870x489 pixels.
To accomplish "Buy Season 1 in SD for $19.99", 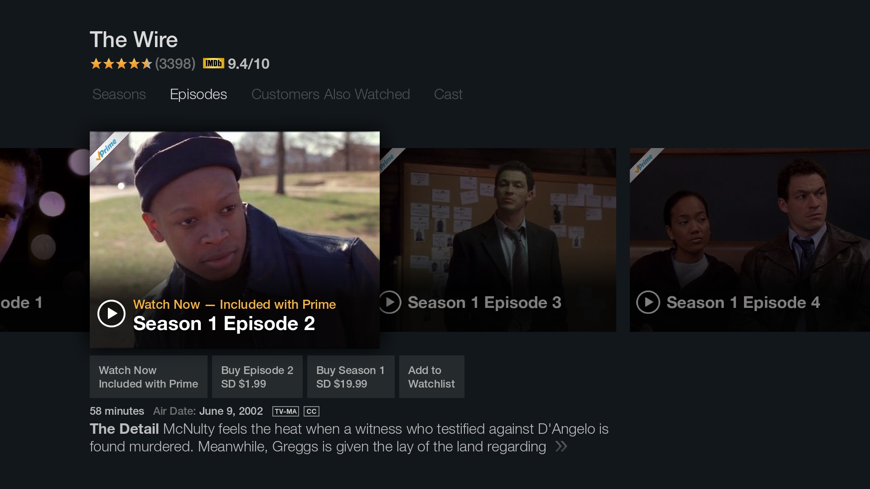I will pos(351,377).
